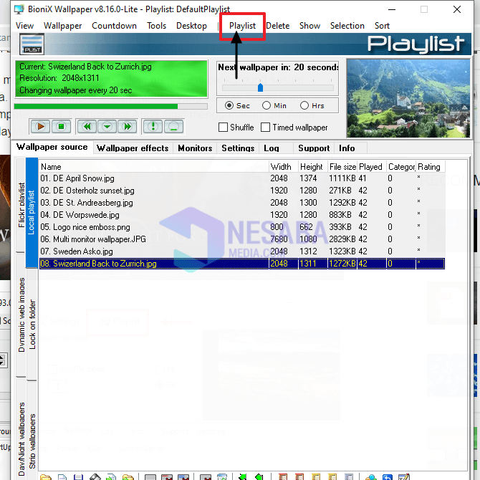Viewport: 480px width, 480px height.
Task: Select the Strip wallpapers vertical tab
Action: point(32,431)
